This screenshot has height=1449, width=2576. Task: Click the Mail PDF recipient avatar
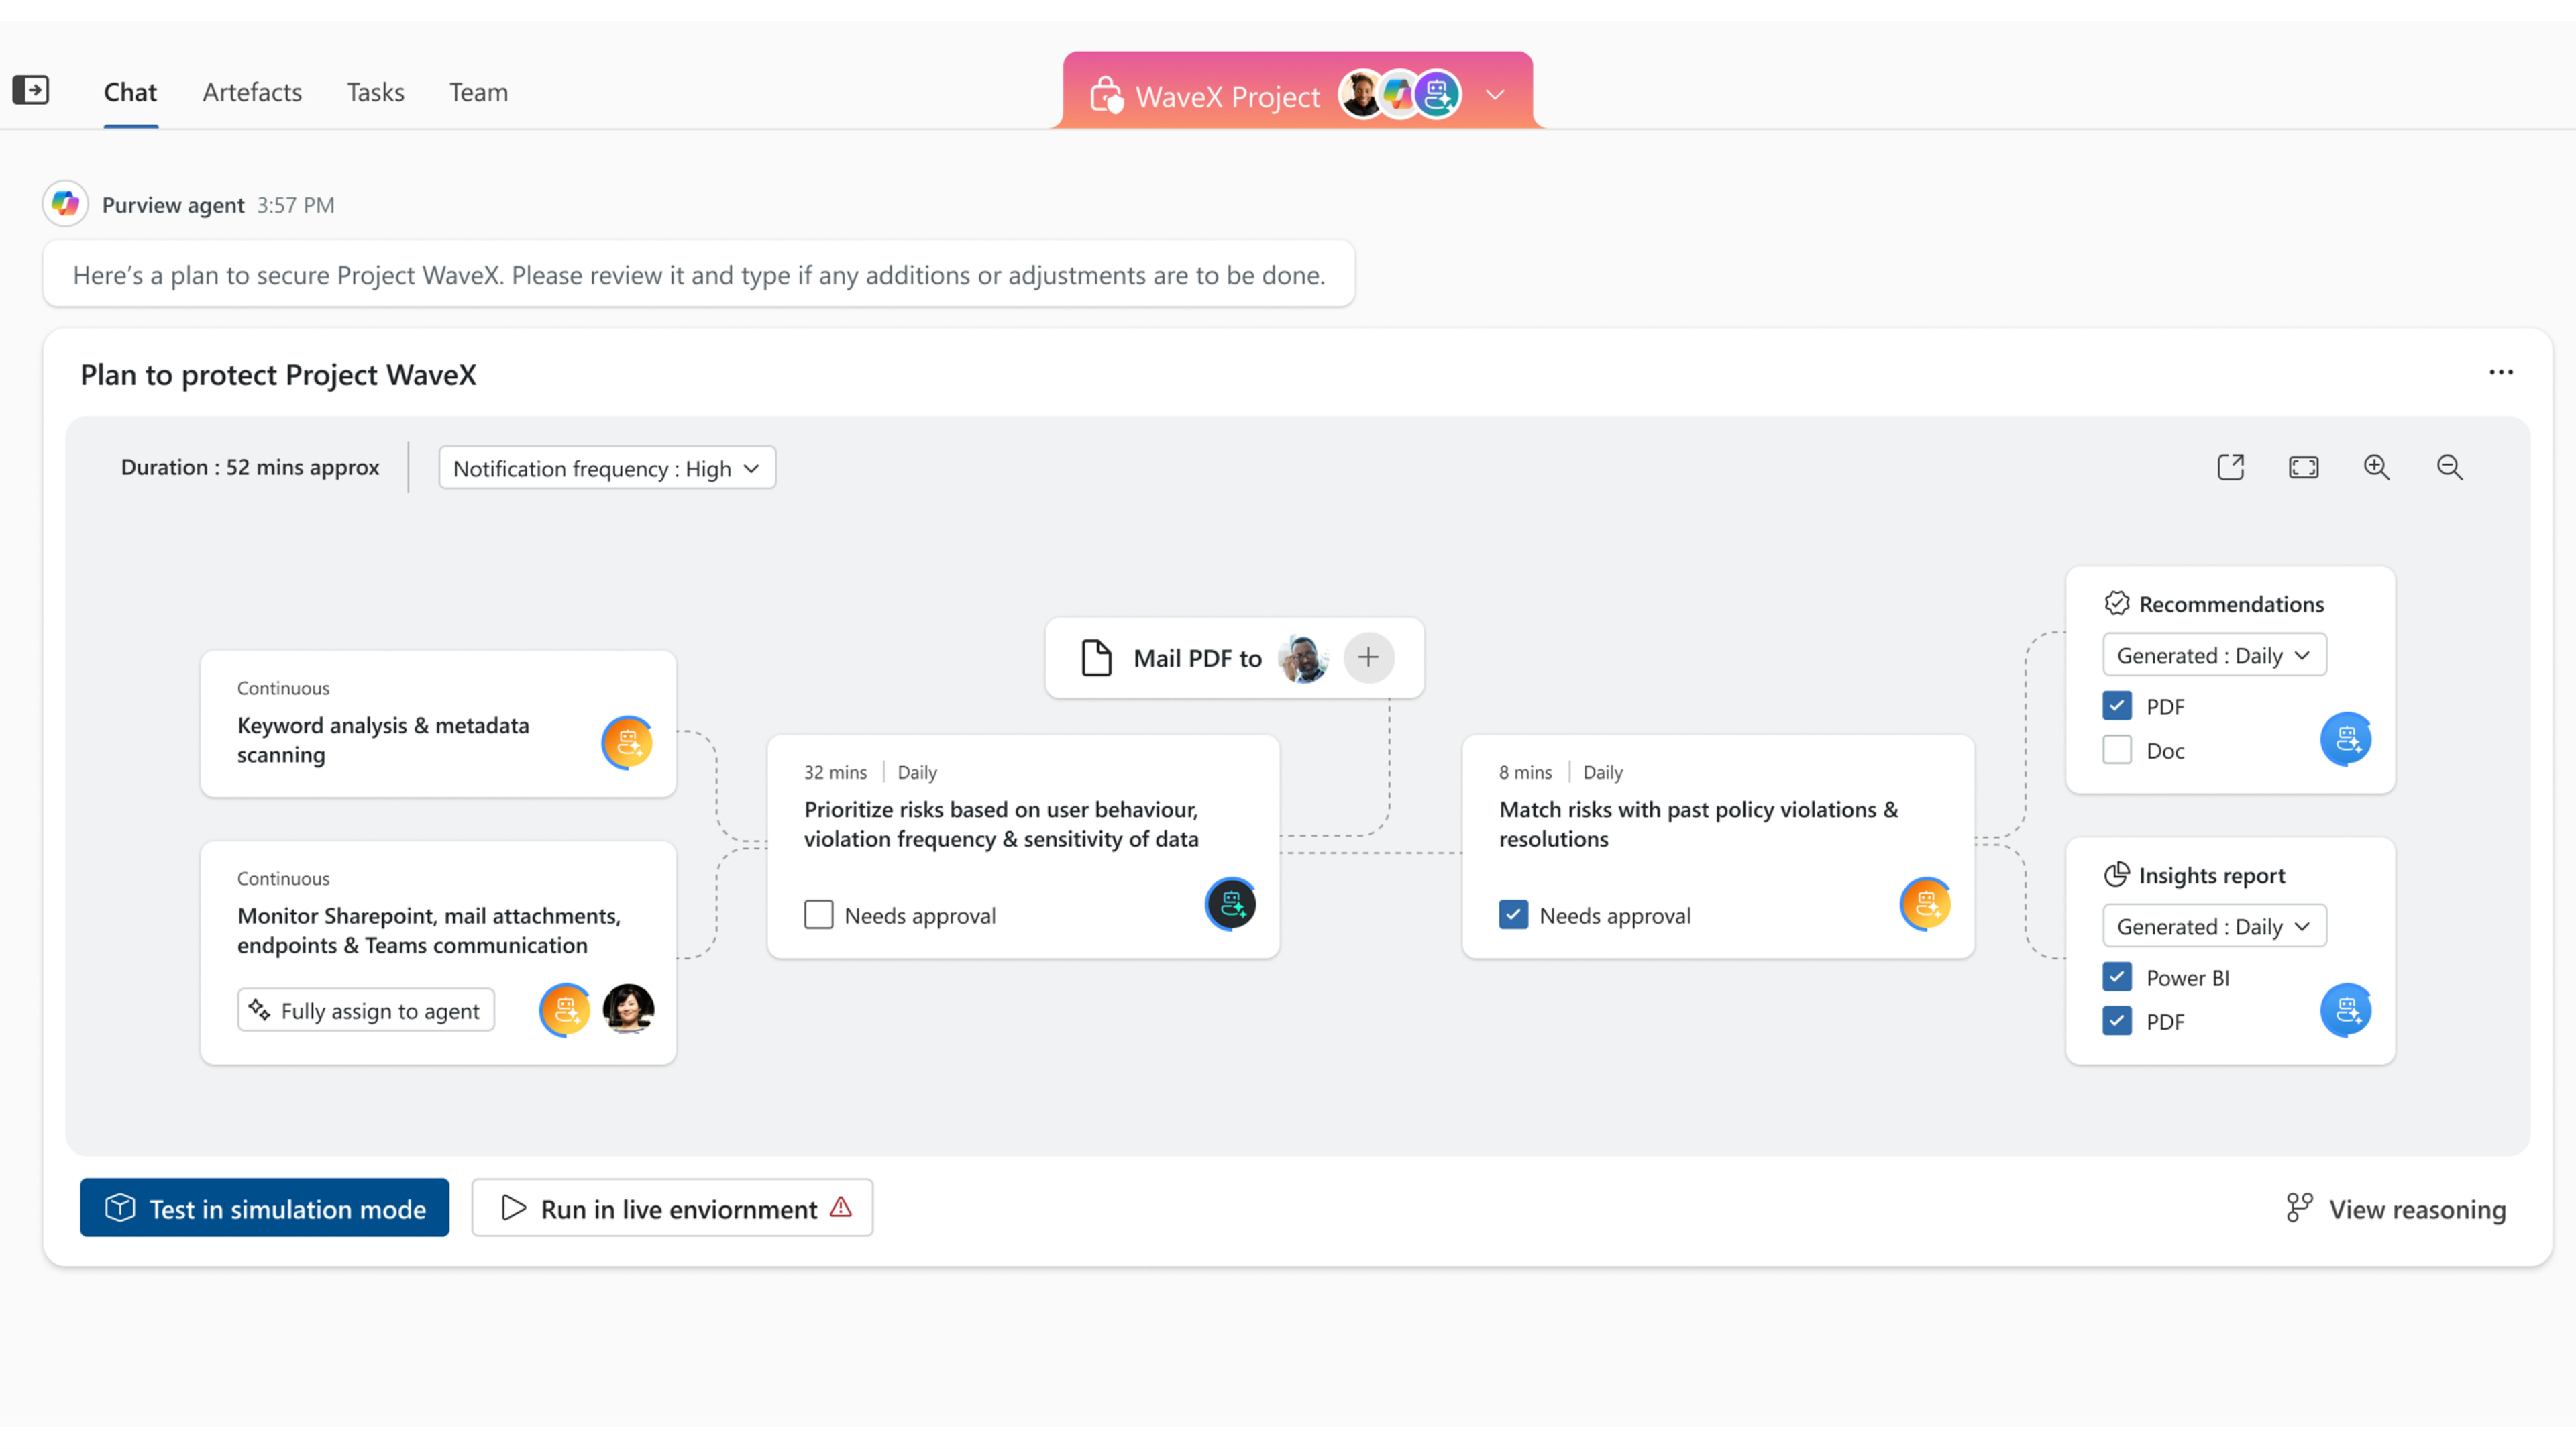[x=1303, y=658]
